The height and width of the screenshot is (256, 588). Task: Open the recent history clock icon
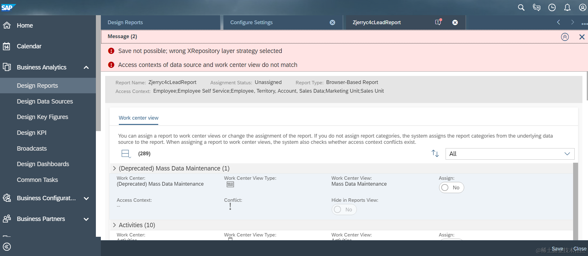pyautogui.click(x=552, y=7)
